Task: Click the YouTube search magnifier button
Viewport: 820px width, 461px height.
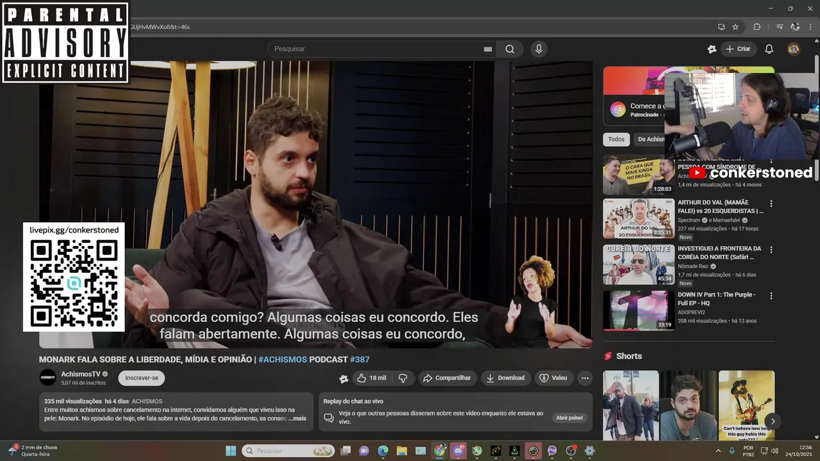Action: [x=510, y=49]
